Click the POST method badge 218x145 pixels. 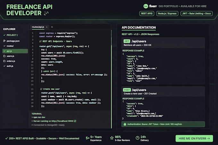127,90
